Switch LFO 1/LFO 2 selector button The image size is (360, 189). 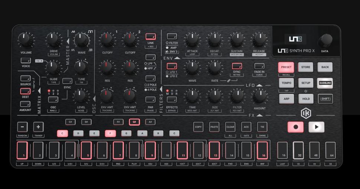(x=172, y=66)
